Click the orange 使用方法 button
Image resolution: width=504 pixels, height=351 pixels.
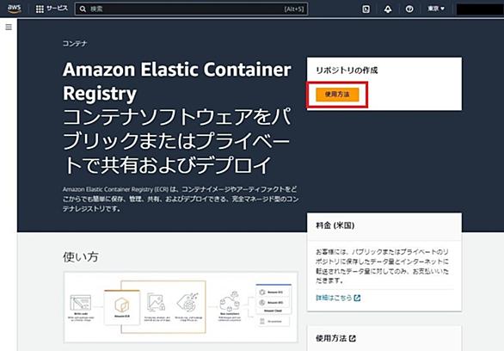pos(337,95)
